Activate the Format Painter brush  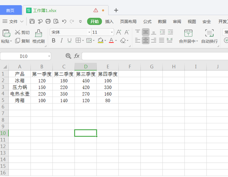click(38, 36)
